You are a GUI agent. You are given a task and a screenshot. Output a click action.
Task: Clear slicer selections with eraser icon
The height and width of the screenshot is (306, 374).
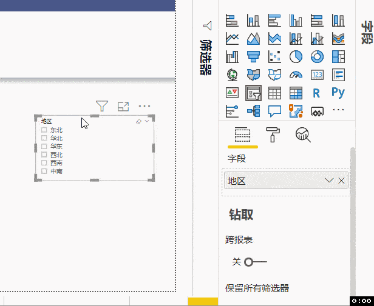tap(138, 122)
